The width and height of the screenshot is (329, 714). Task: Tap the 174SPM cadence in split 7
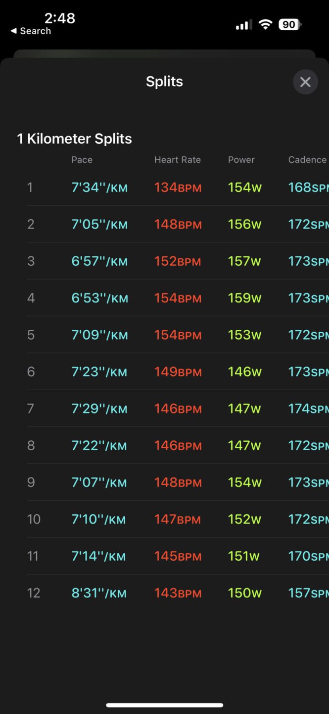pyautogui.click(x=308, y=409)
